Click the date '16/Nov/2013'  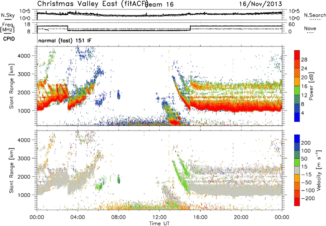[x=260, y=4]
